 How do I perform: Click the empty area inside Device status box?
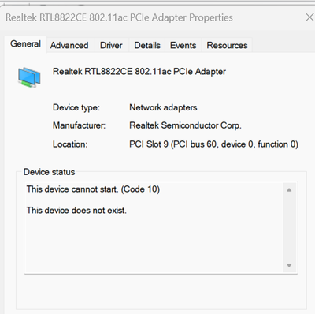point(154,243)
